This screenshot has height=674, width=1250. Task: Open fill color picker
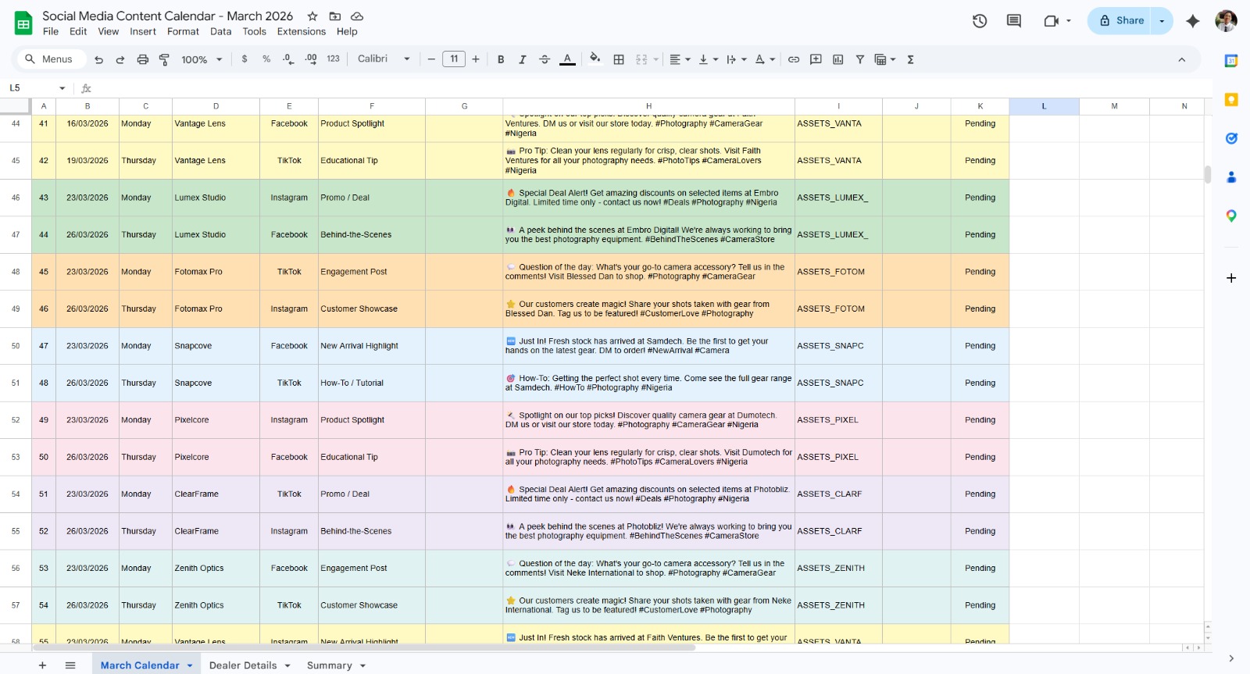pyautogui.click(x=595, y=59)
